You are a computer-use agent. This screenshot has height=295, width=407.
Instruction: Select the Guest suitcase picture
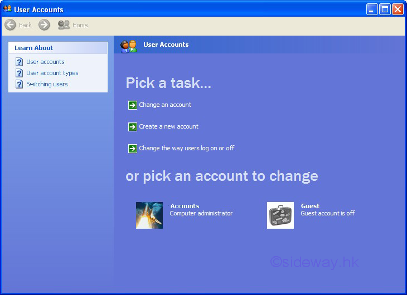pos(280,215)
